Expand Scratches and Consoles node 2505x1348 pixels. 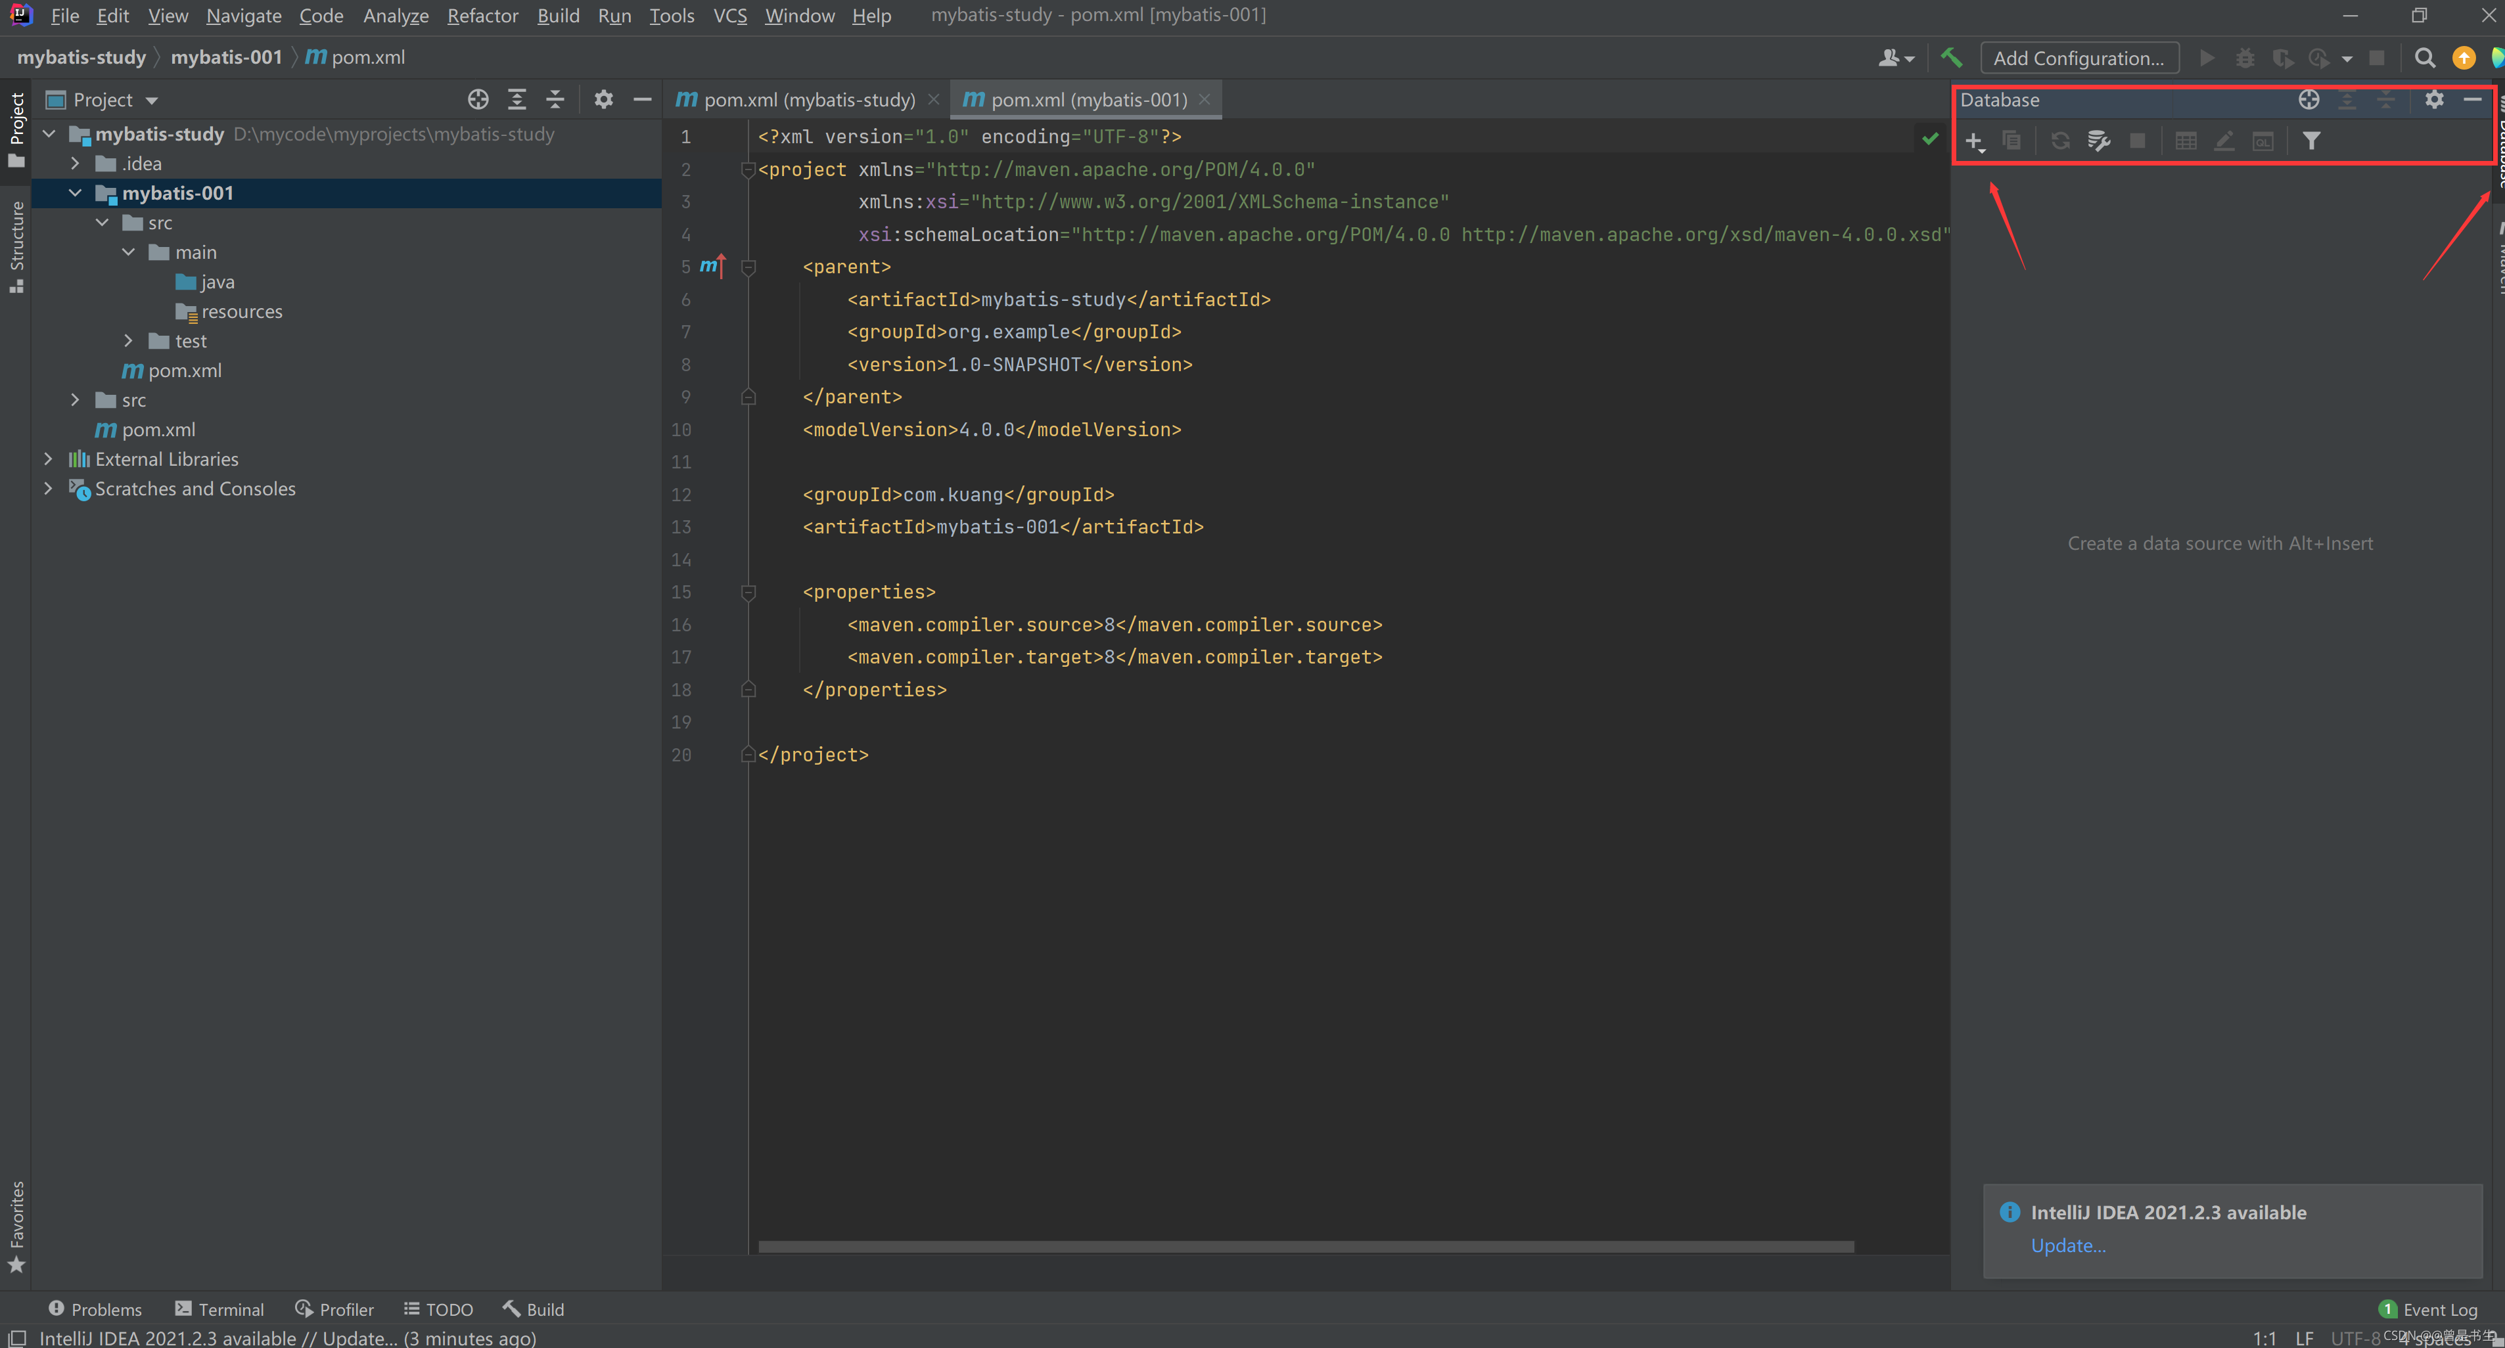coord(49,489)
